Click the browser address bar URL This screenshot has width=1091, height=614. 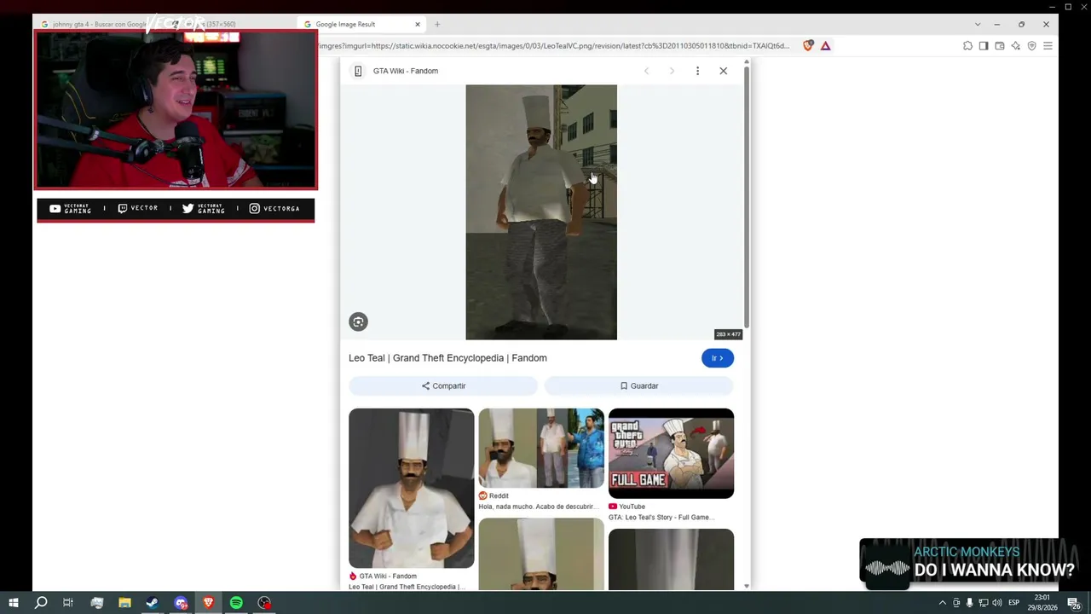point(554,46)
